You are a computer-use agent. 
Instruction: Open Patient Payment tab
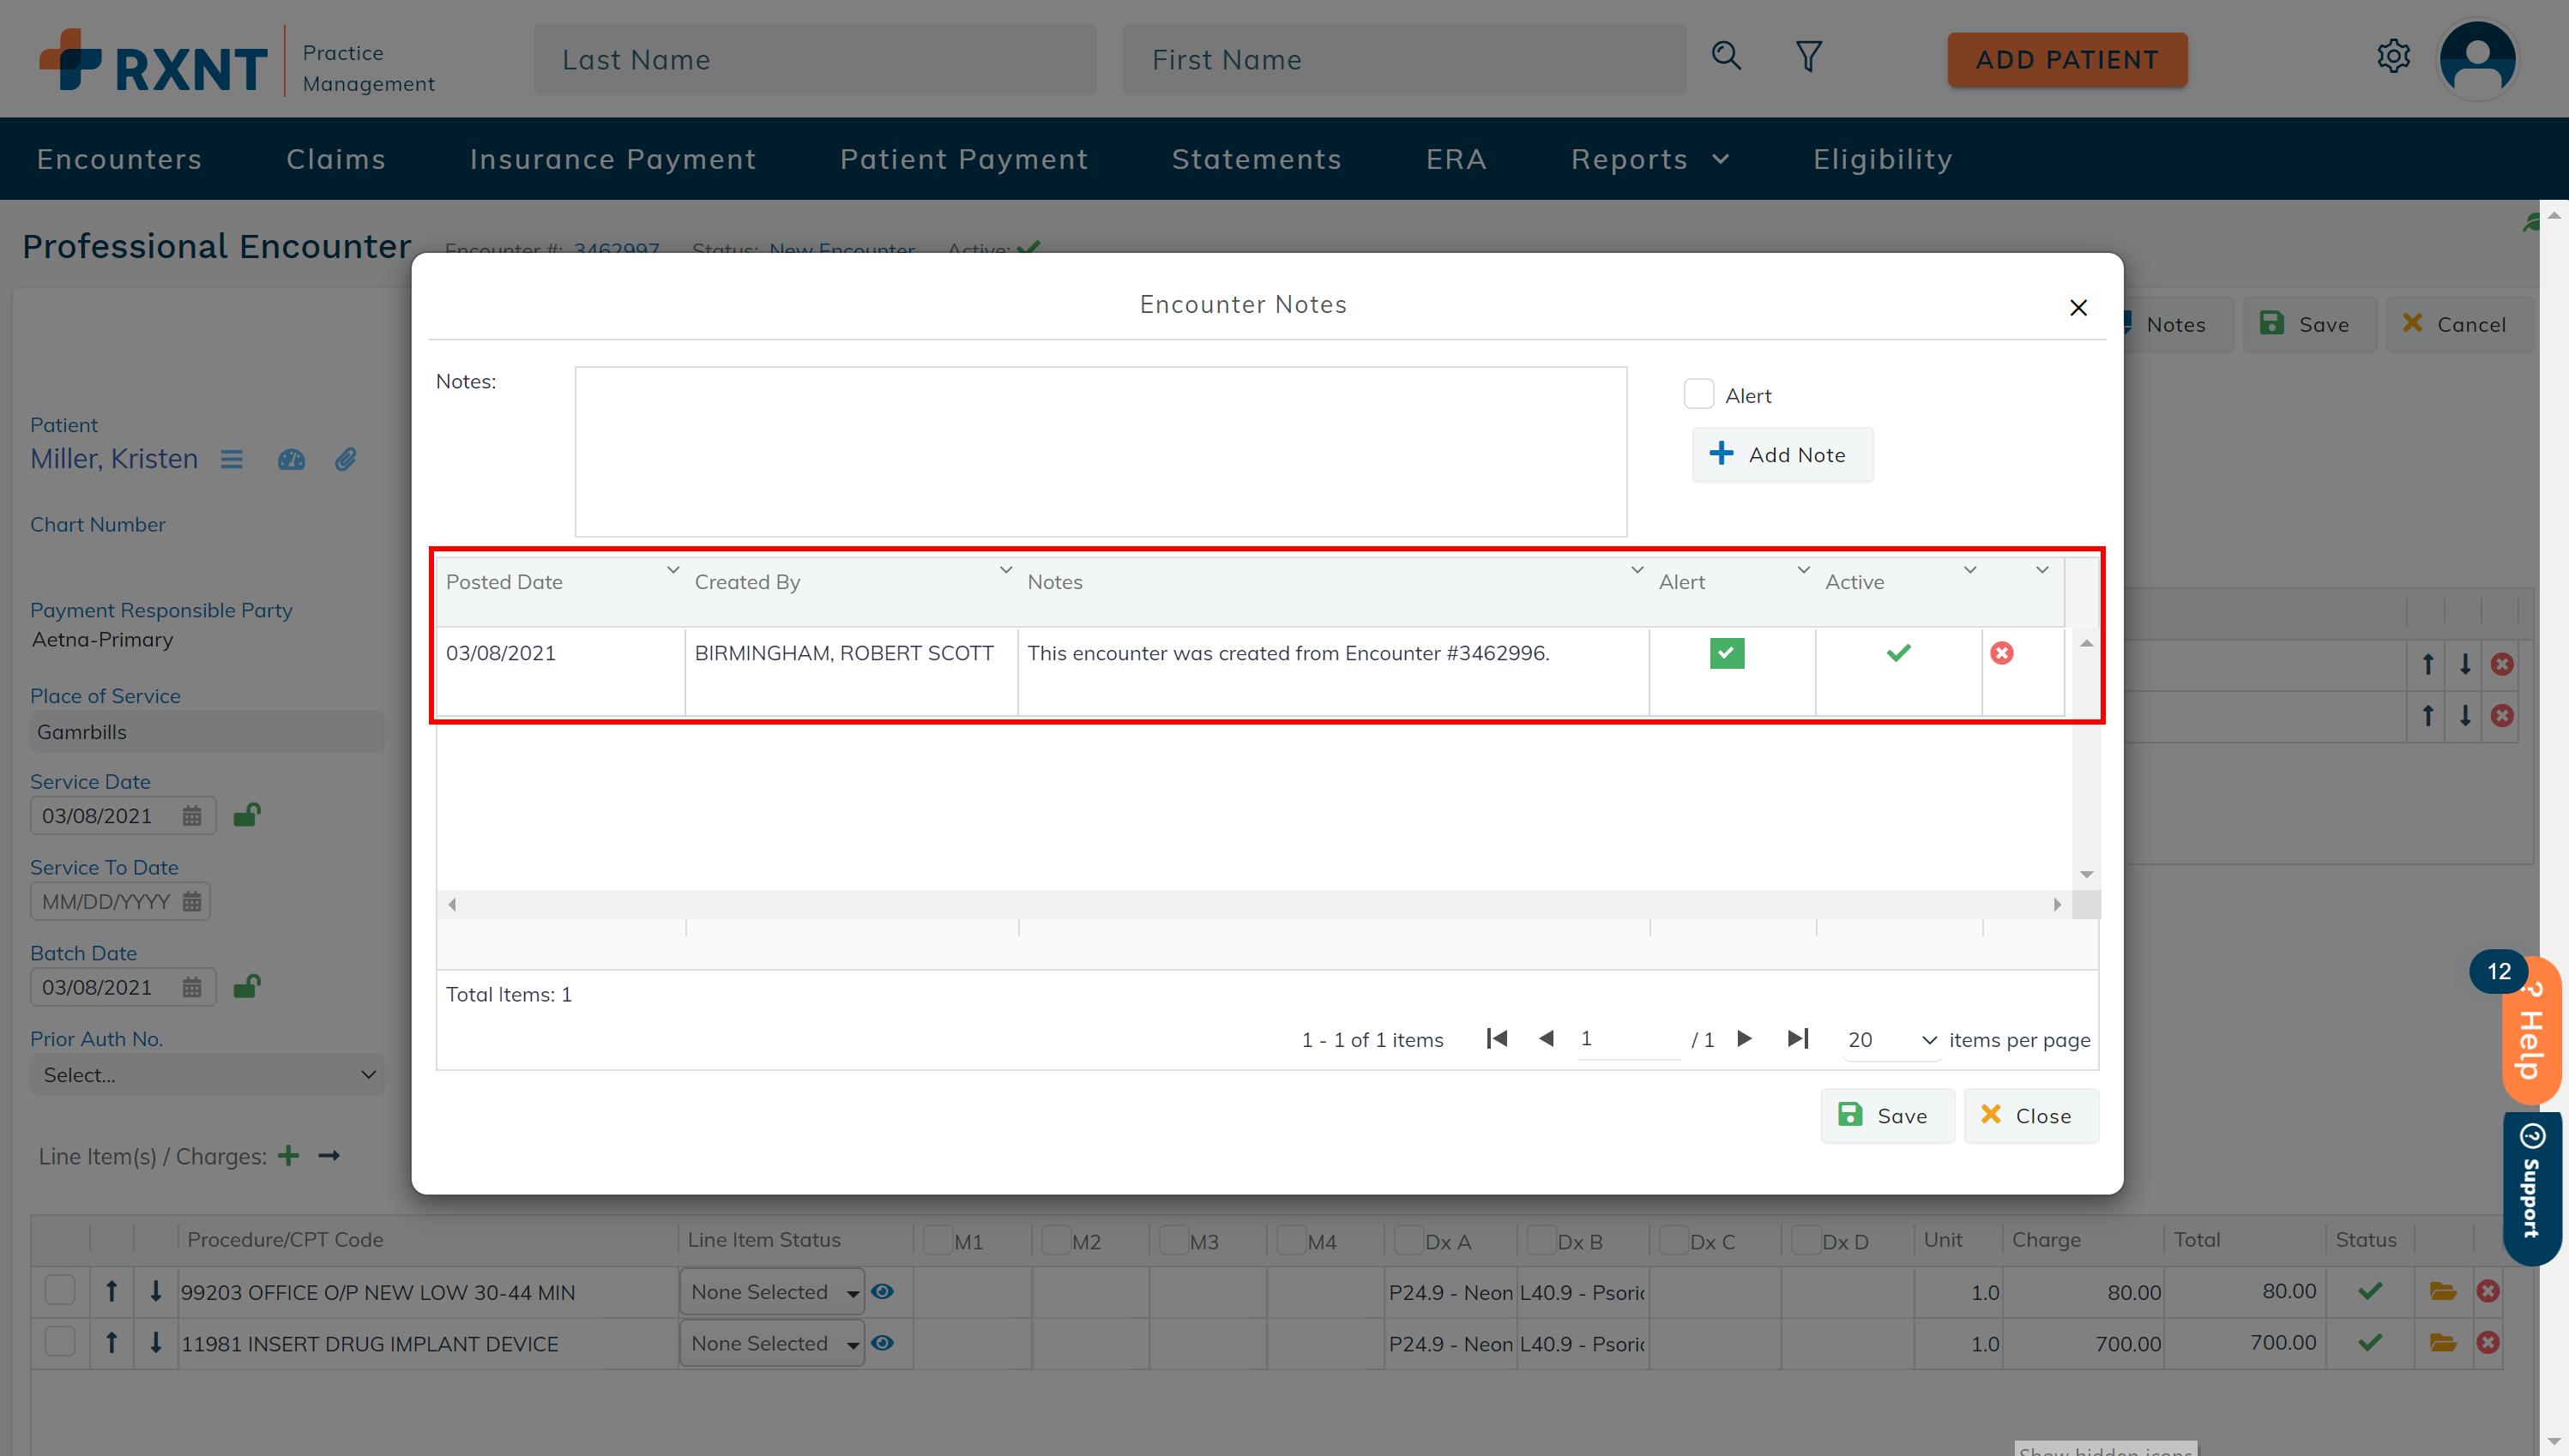click(964, 159)
